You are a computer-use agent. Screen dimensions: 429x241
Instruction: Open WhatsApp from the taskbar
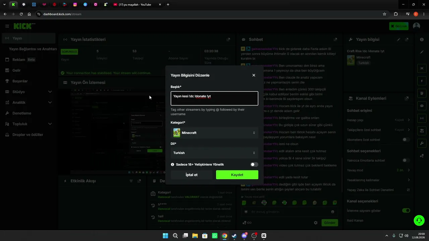point(214,236)
